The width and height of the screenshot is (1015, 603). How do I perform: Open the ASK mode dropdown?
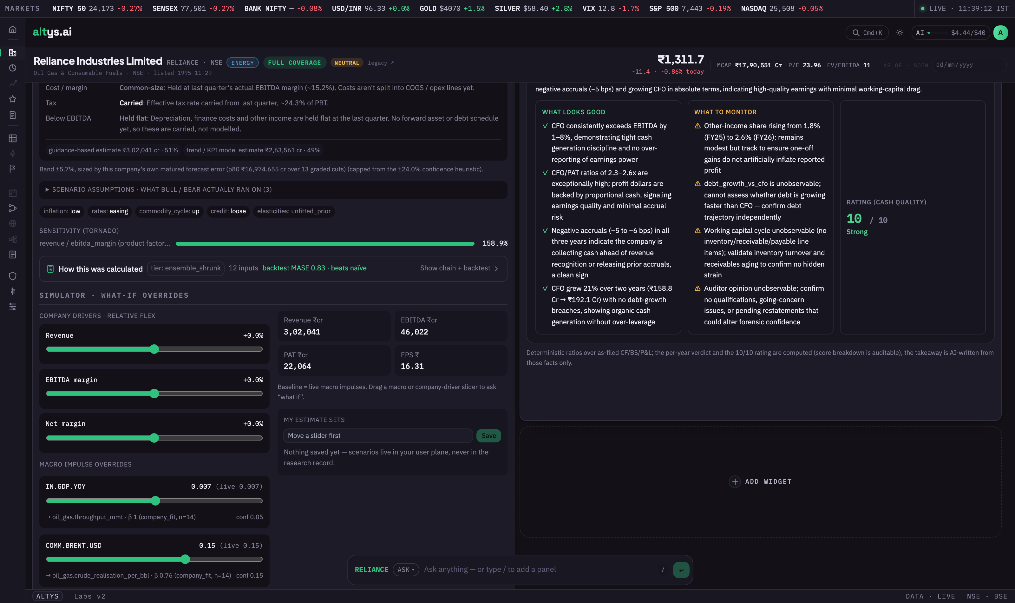pos(406,570)
